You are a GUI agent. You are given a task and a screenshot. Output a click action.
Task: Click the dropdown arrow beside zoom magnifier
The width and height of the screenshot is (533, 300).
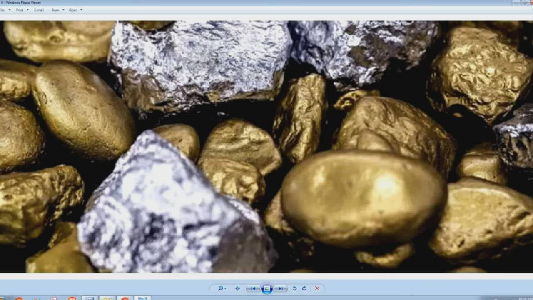click(x=225, y=288)
